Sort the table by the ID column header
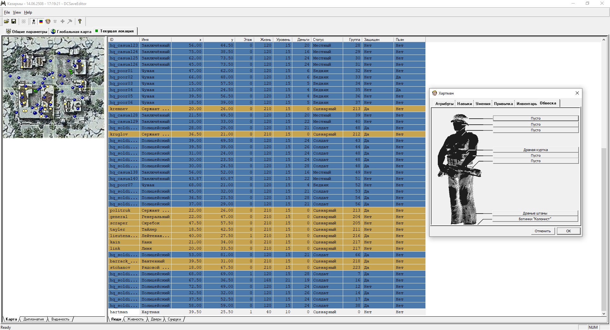Image resolution: width=610 pixels, height=330 pixels. (124, 40)
